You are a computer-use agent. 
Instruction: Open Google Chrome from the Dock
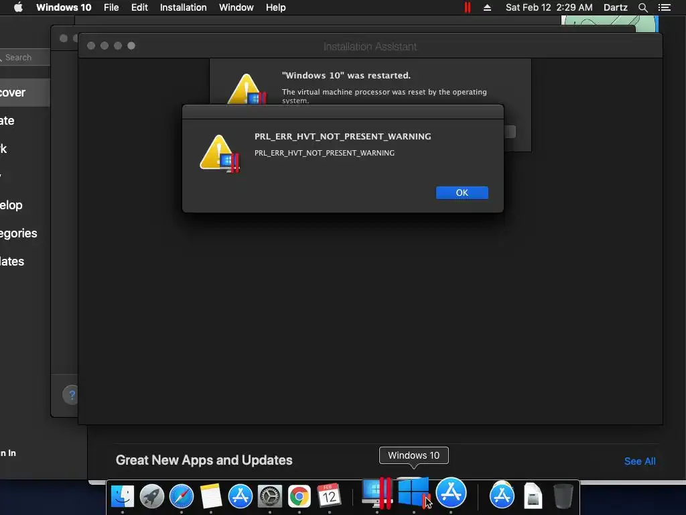[299, 496]
